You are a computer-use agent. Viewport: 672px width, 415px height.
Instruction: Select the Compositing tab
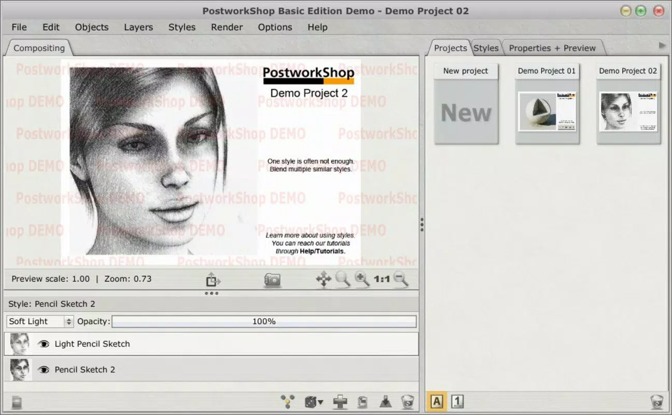[x=39, y=48]
